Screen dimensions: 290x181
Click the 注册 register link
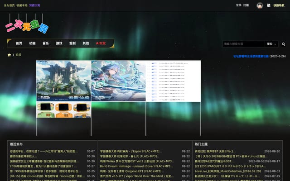246,5
